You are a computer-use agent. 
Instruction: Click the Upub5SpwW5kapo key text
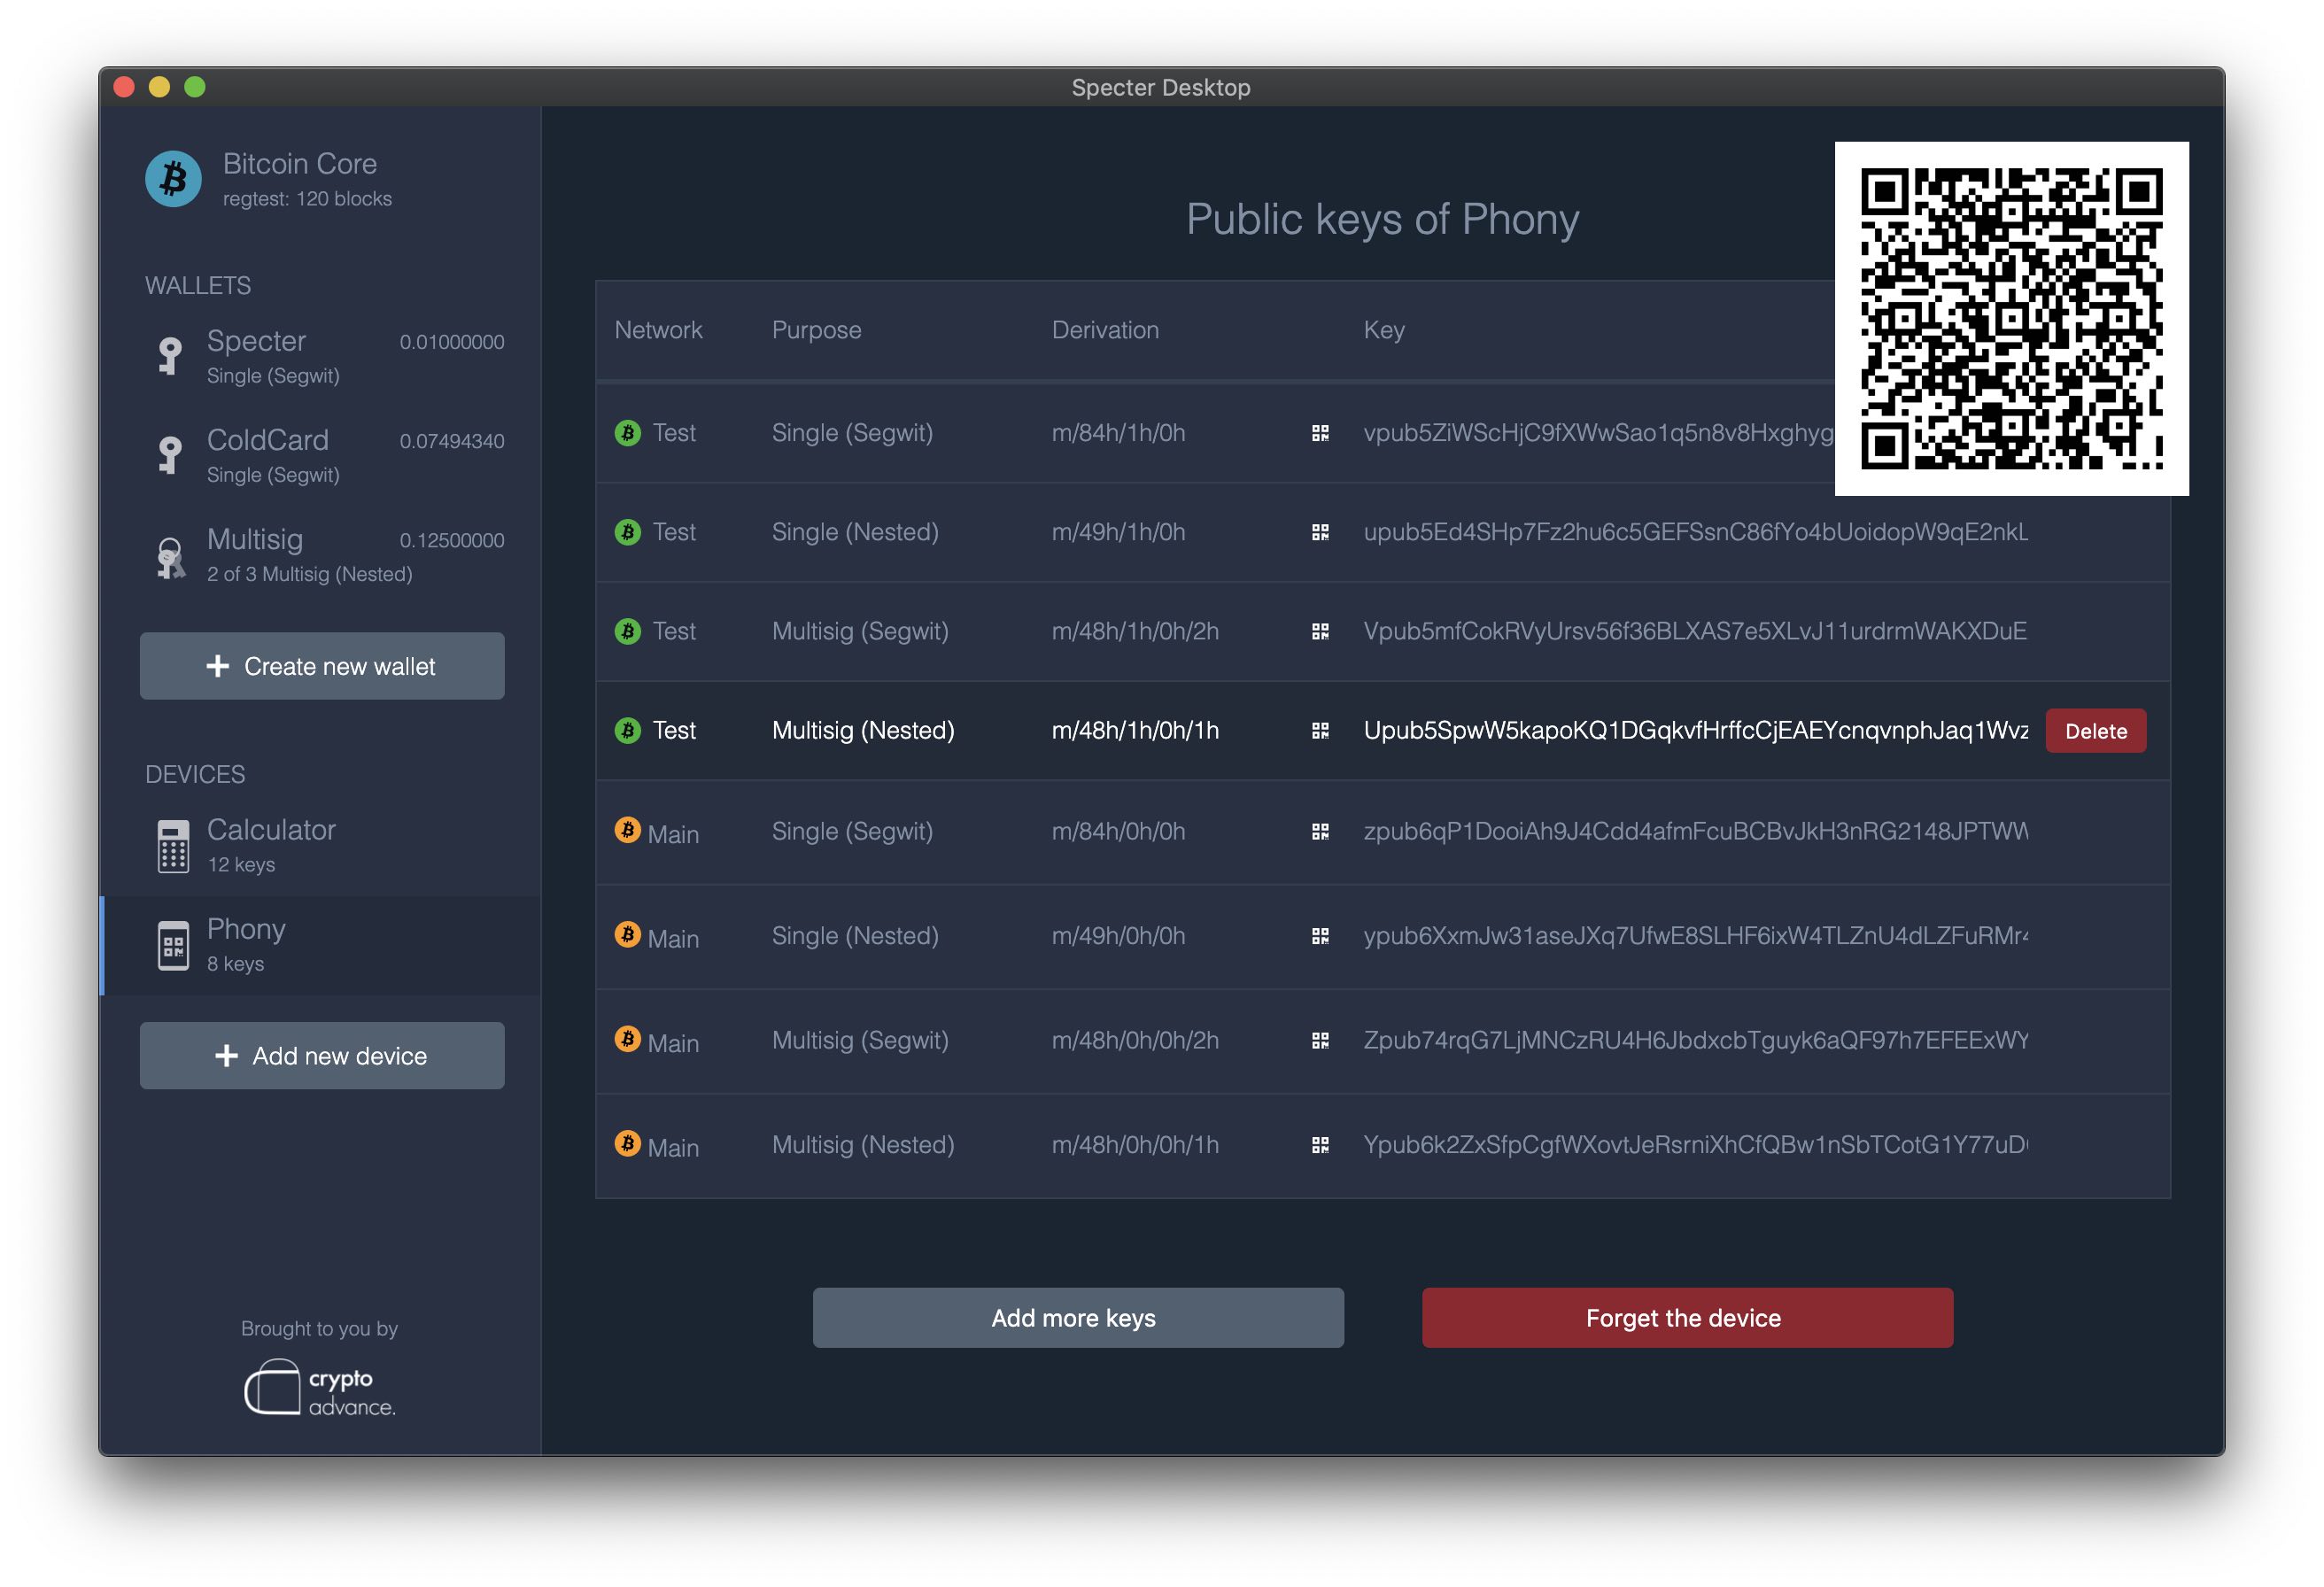1695,731
